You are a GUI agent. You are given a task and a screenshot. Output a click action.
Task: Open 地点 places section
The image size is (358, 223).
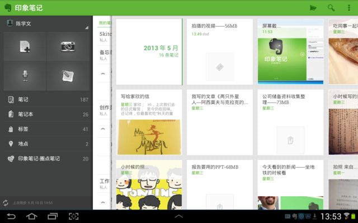click(46, 144)
